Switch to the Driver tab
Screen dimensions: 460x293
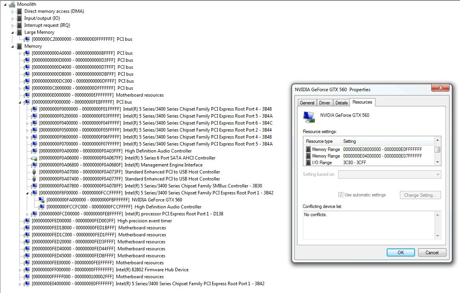[325, 103]
